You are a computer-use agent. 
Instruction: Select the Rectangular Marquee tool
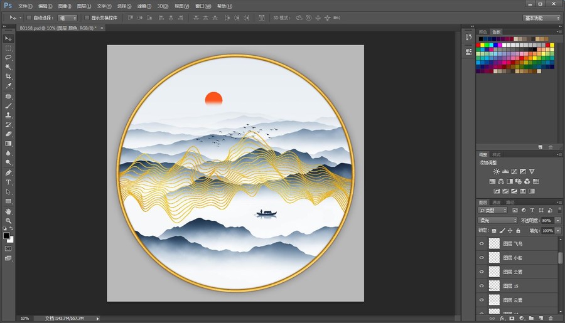pyautogui.click(x=8, y=48)
